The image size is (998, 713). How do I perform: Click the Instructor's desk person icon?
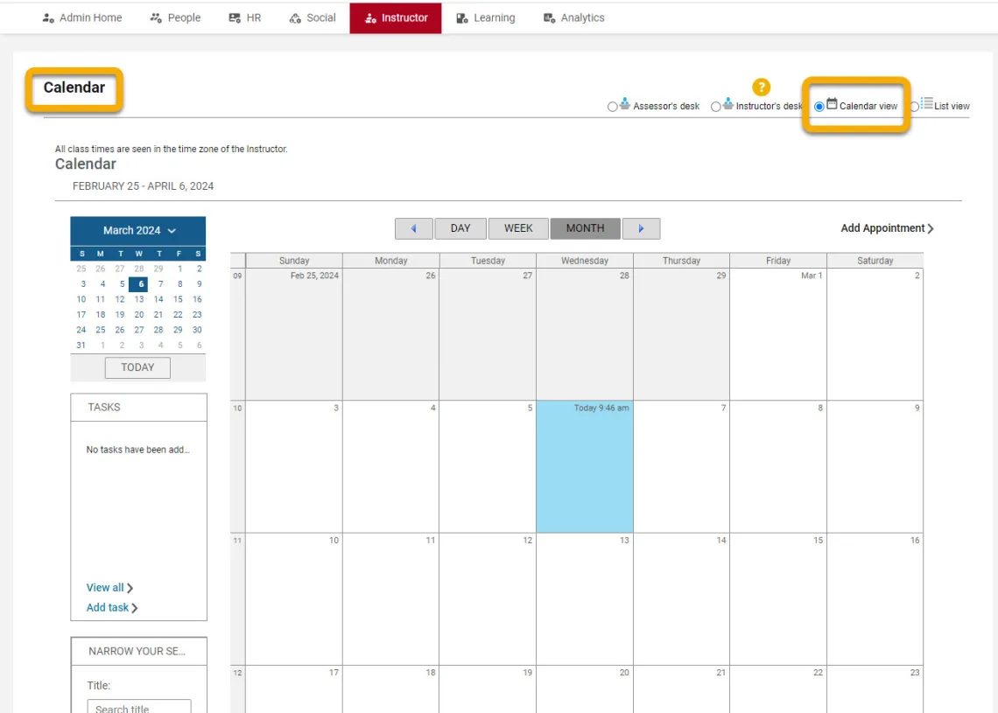point(728,103)
